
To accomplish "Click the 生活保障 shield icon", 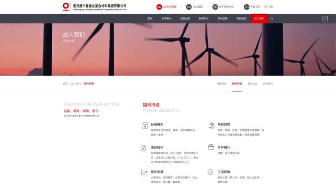I will [210, 172].
